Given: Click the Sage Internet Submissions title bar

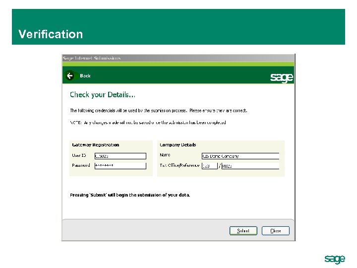Looking at the screenshot, I should (x=178, y=58).
